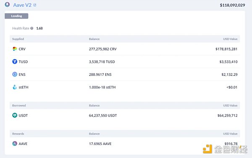Image resolution: width=252 pixels, height=158 pixels.
Task: Click the stETH token icon
Action: pyautogui.click(x=15, y=87)
